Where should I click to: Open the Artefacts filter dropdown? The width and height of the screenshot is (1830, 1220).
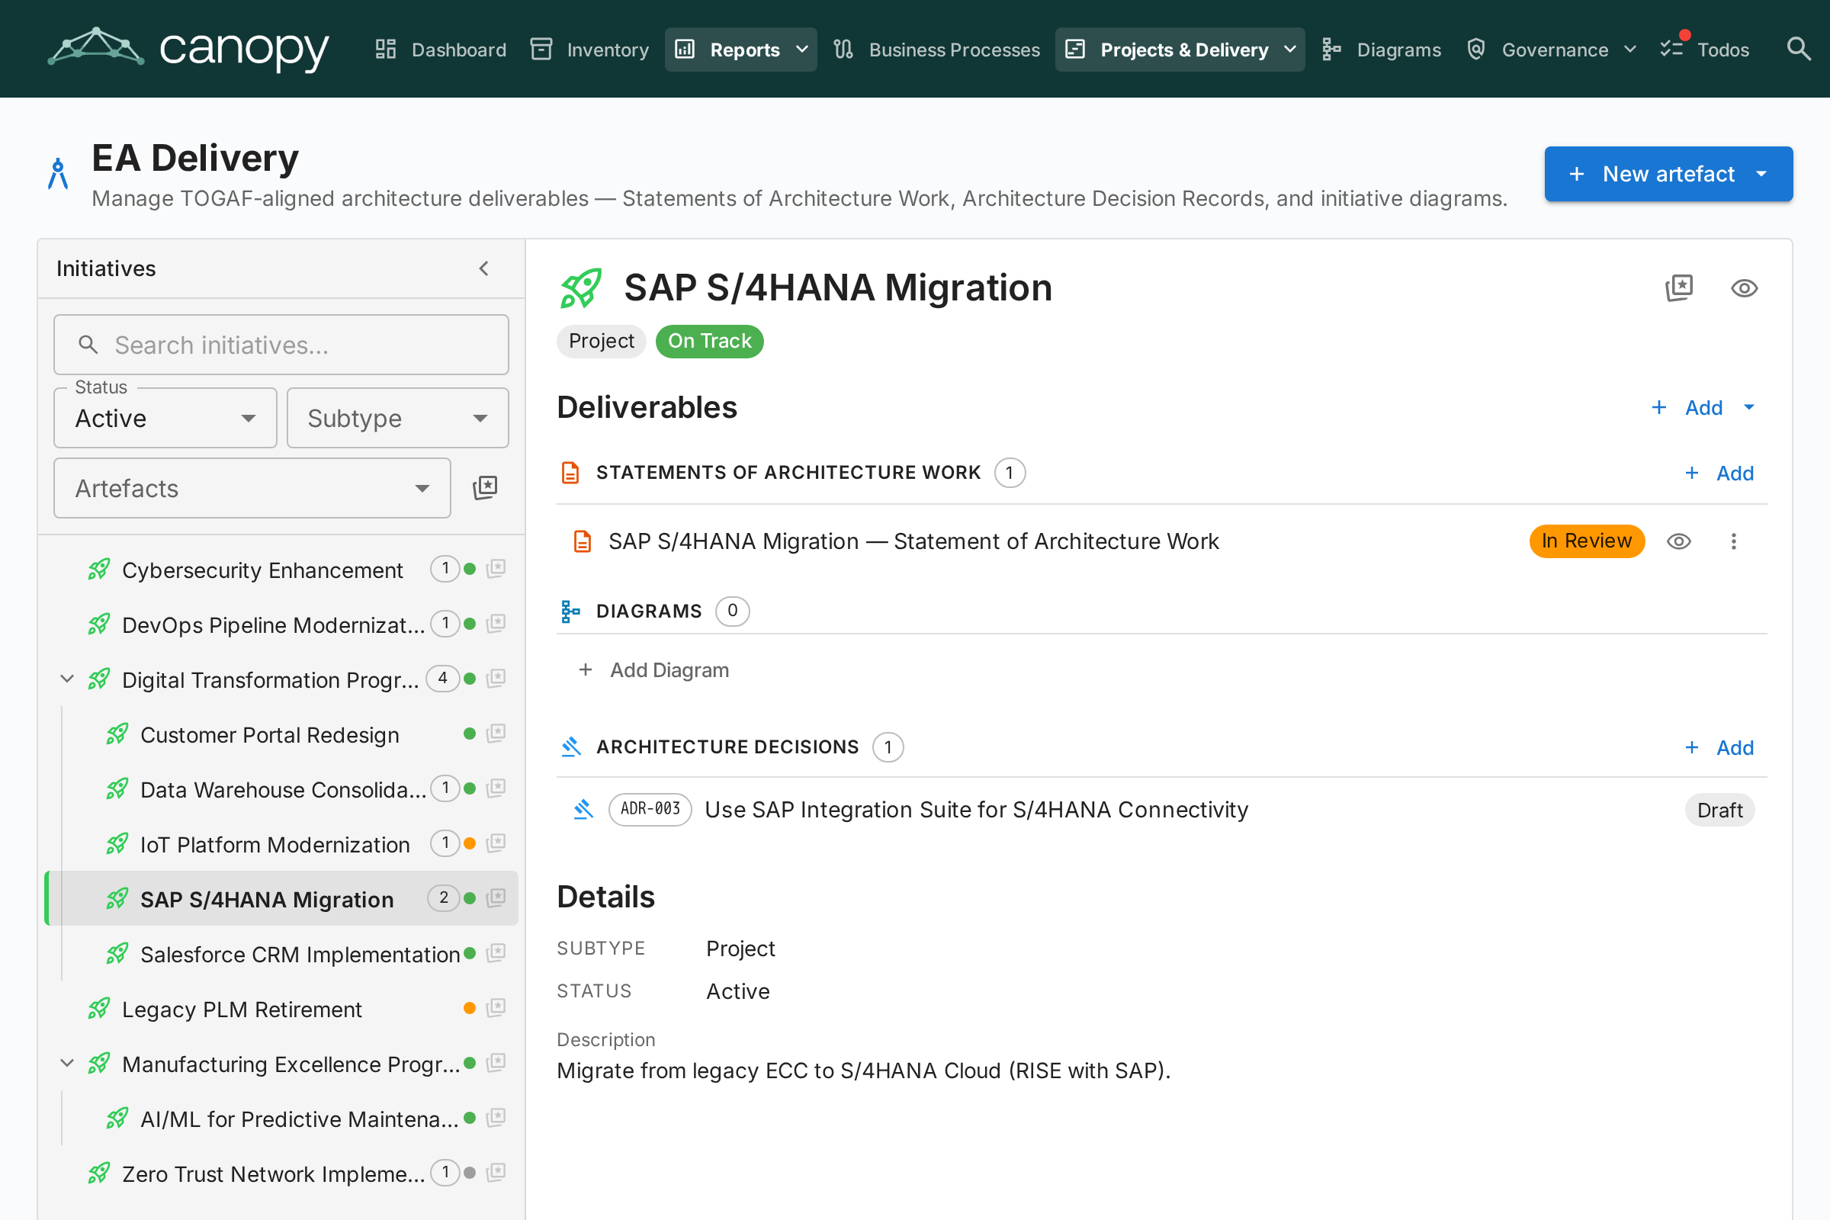(x=252, y=489)
